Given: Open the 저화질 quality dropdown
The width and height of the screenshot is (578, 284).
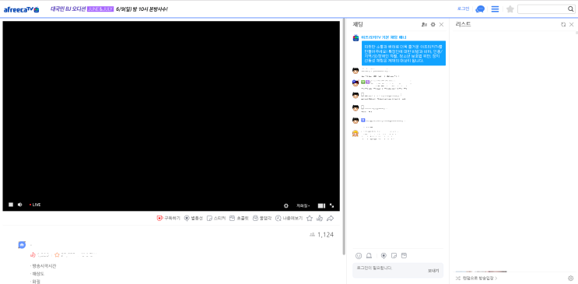Looking at the screenshot, I should (x=303, y=206).
